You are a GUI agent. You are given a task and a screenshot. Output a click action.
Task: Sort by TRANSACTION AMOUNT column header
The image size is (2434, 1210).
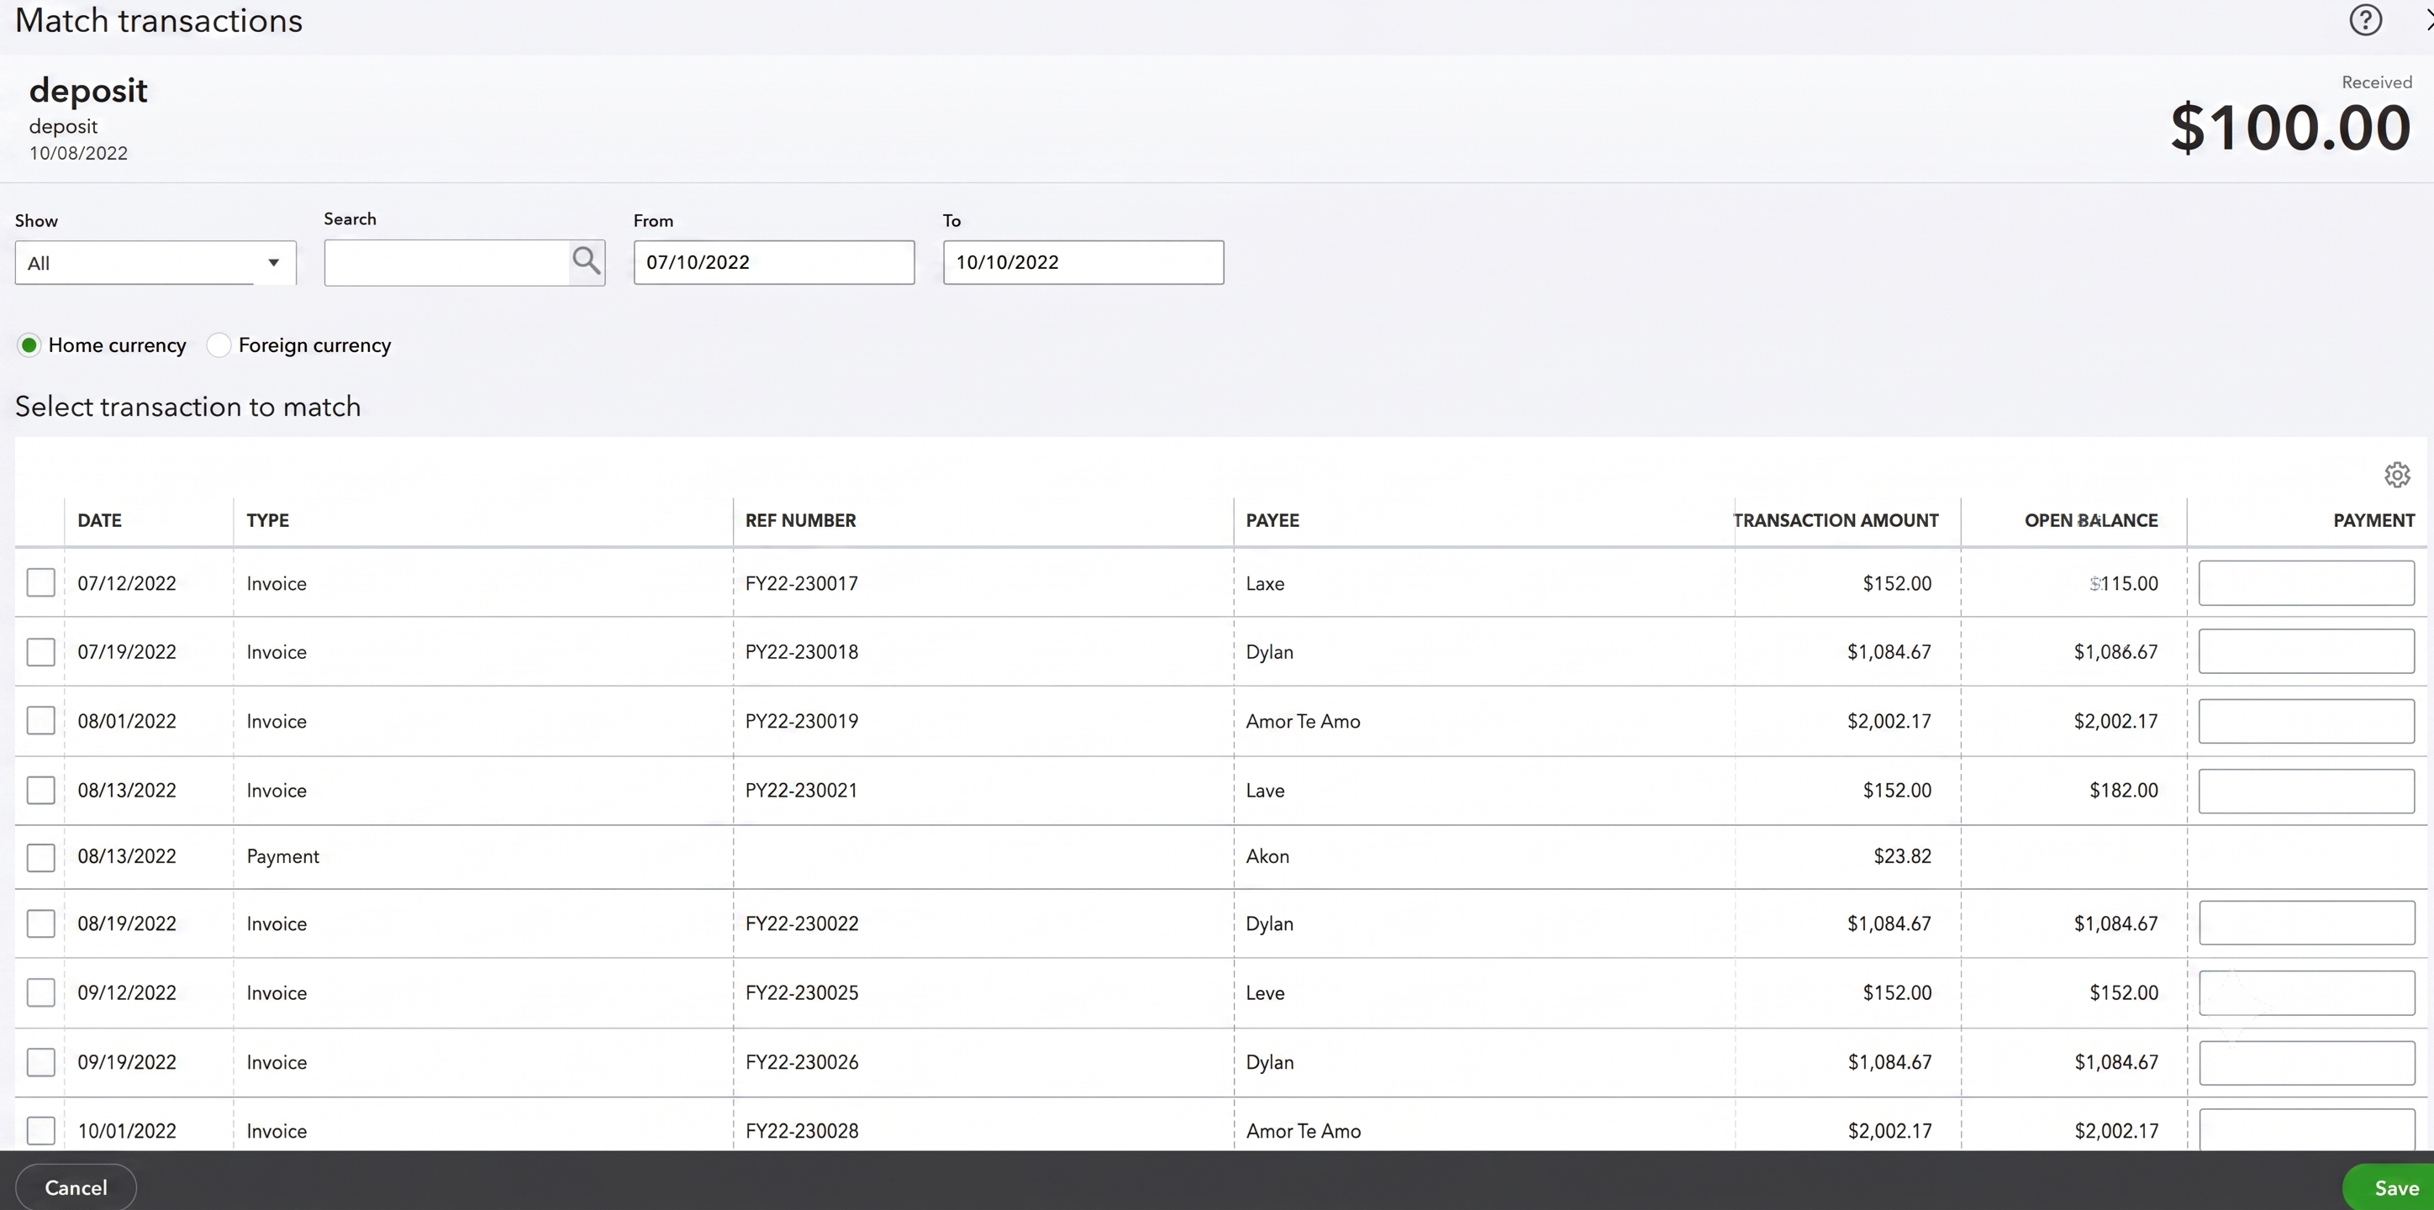click(x=1836, y=520)
